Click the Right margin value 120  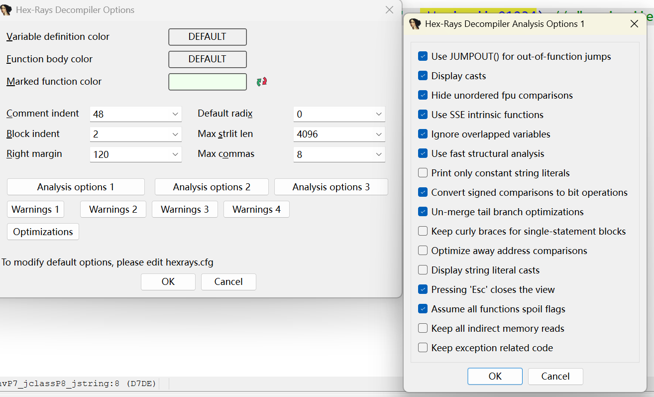[x=101, y=155]
